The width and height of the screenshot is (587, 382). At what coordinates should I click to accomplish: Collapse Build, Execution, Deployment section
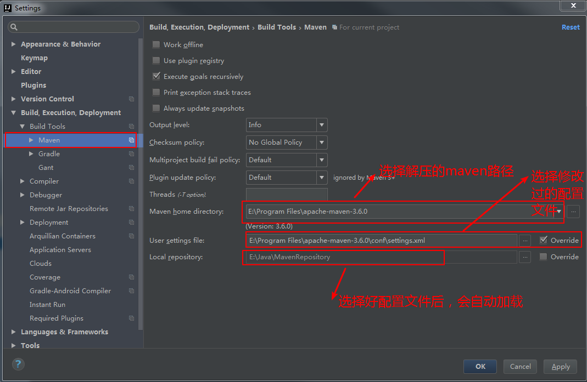[14, 112]
